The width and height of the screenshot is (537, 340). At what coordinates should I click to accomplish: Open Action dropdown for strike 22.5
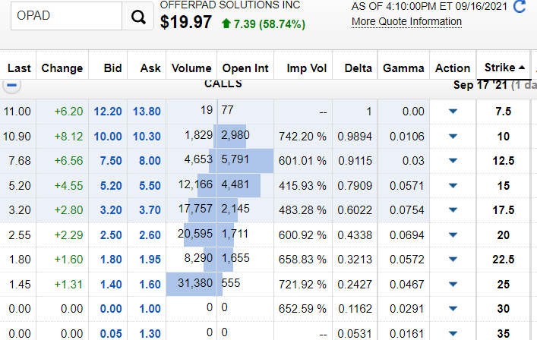point(453,260)
